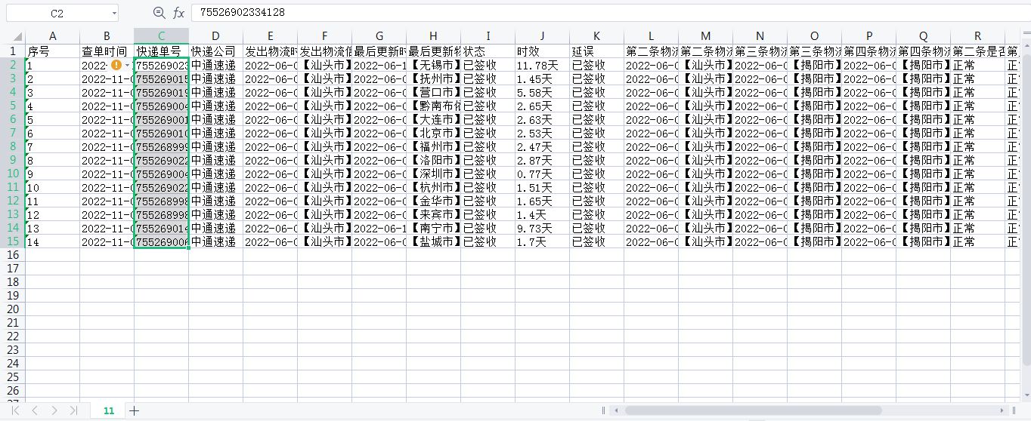Select column J header
1031x421 pixels.
coord(542,36)
